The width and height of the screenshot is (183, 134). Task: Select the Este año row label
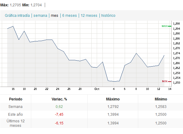point(16,114)
